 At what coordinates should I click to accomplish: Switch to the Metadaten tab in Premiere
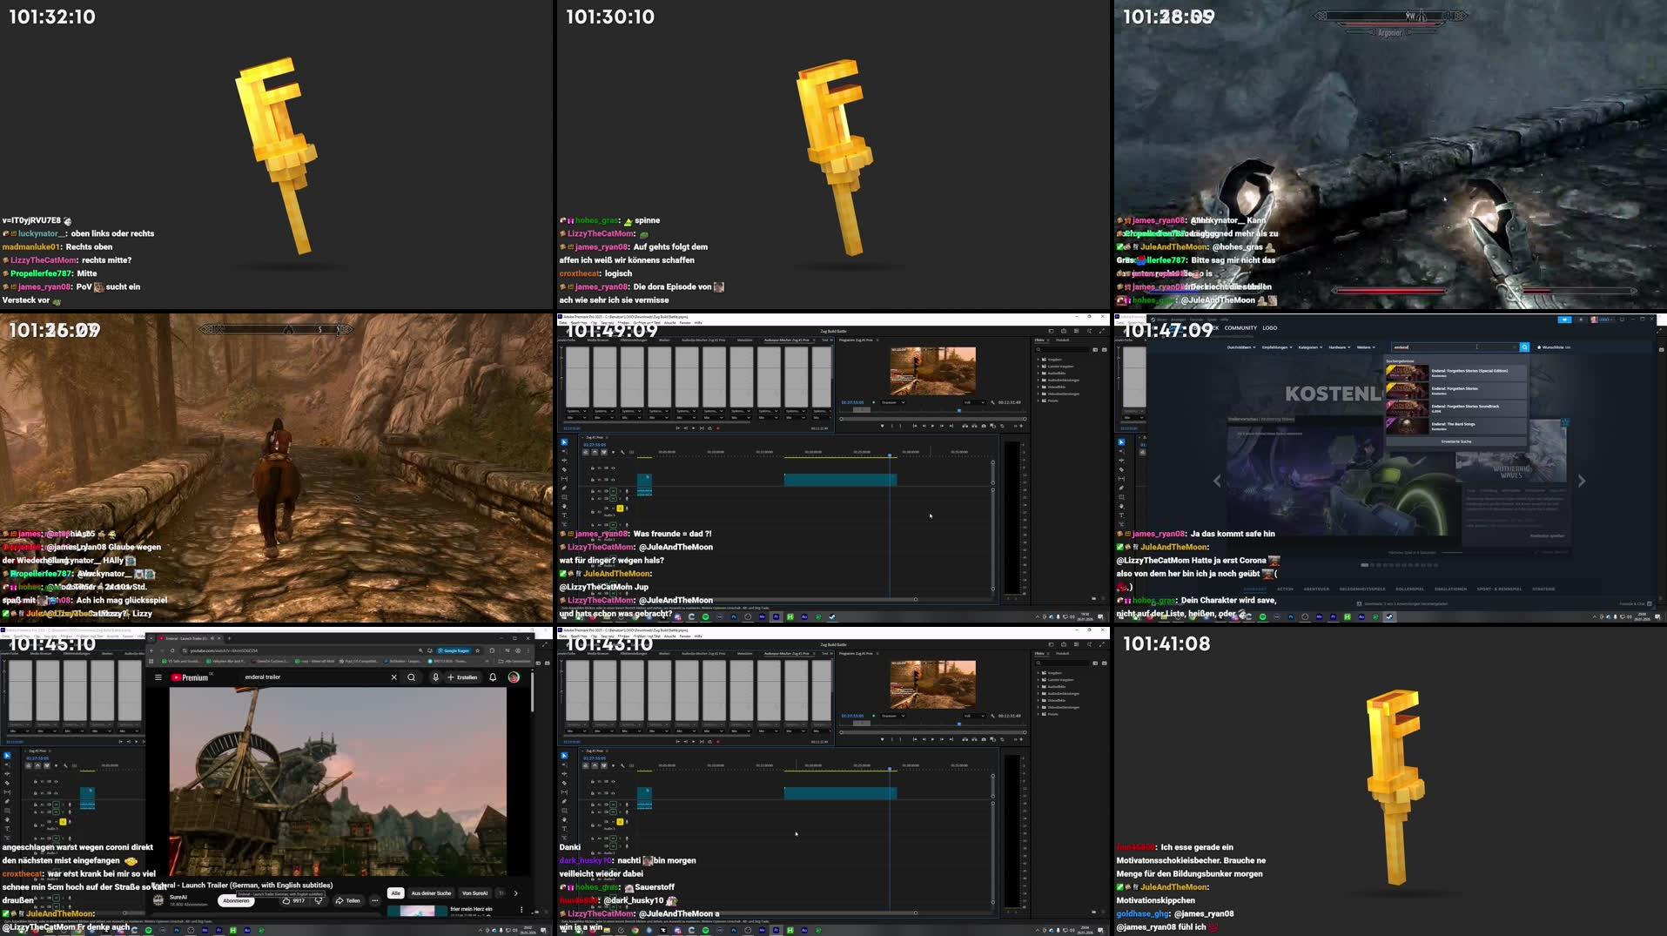(744, 340)
